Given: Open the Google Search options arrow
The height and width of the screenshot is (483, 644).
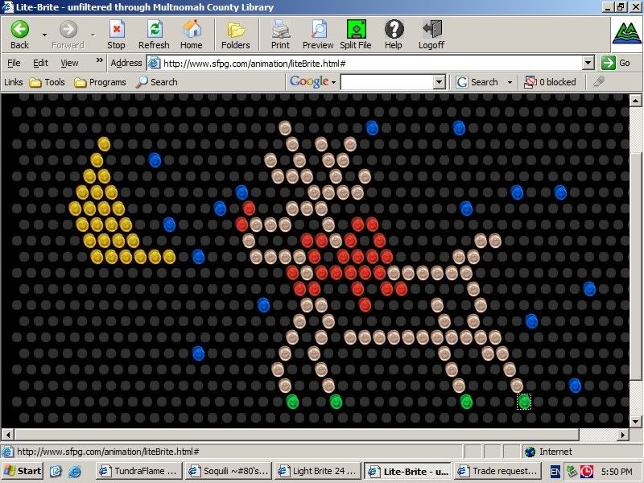Looking at the screenshot, I should click(510, 83).
